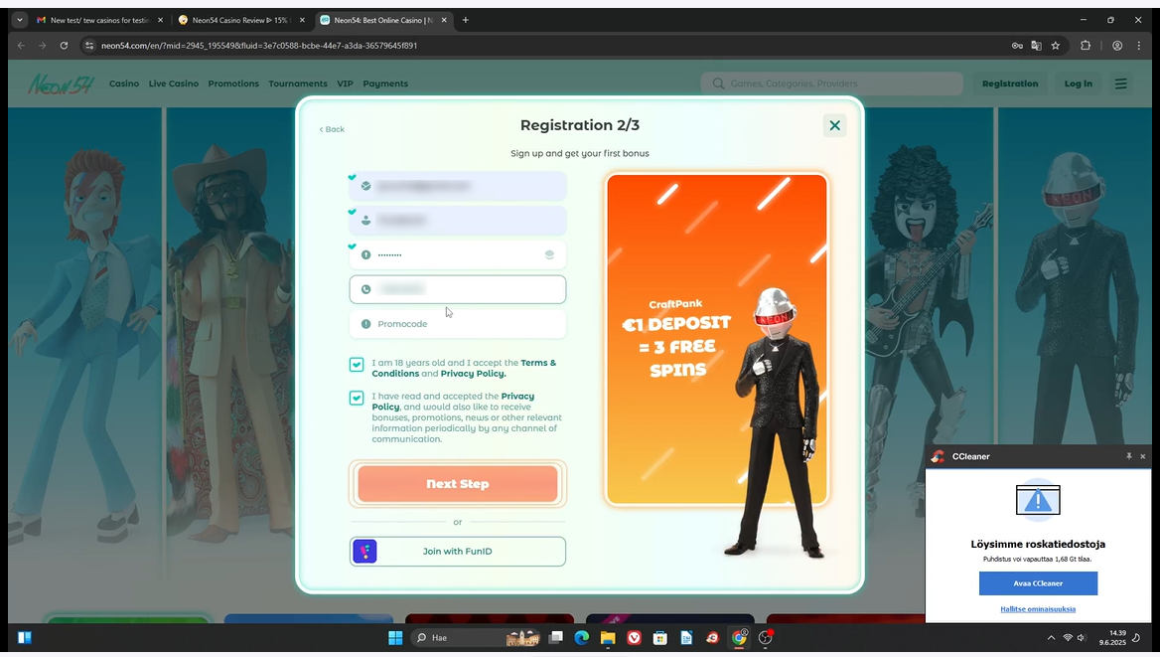Uncheck the 18 years old checkbox
Screen dimensions: 1160x657
(x=357, y=365)
